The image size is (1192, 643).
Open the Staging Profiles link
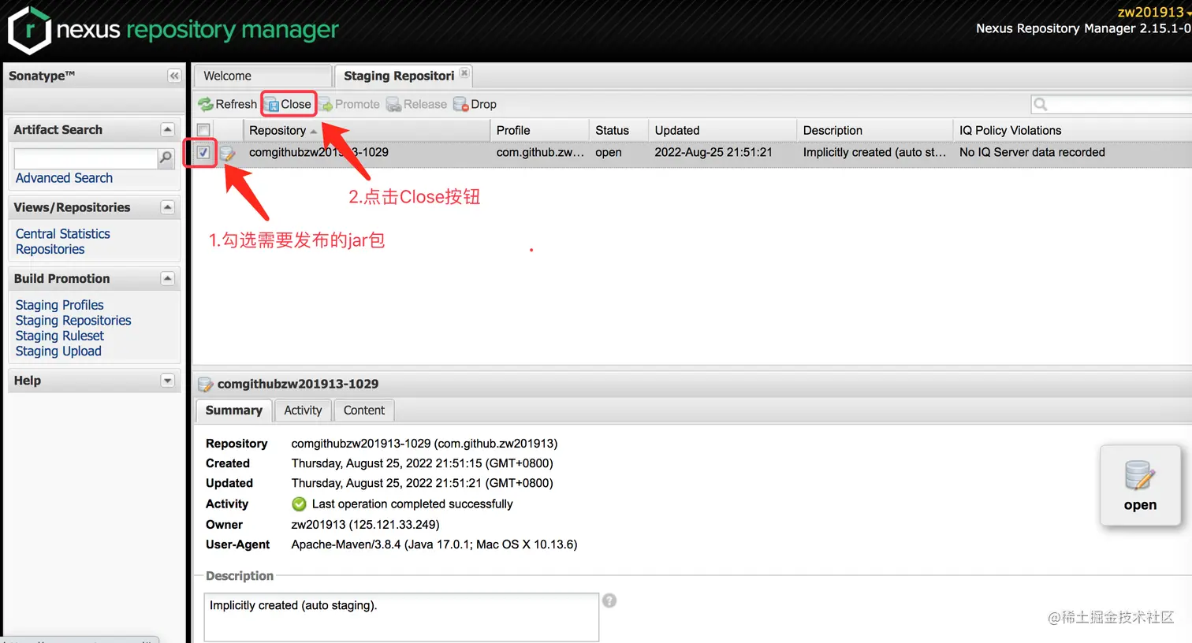click(x=59, y=305)
